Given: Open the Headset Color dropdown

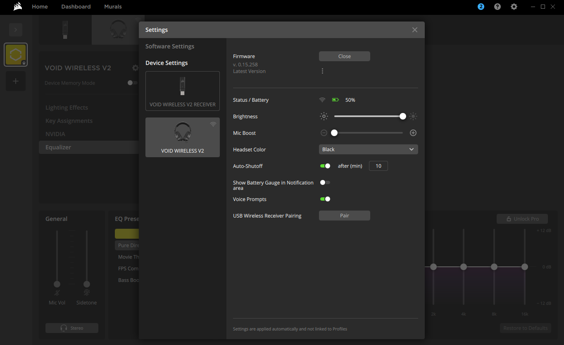Looking at the screenshot, I should click(369, 149).
